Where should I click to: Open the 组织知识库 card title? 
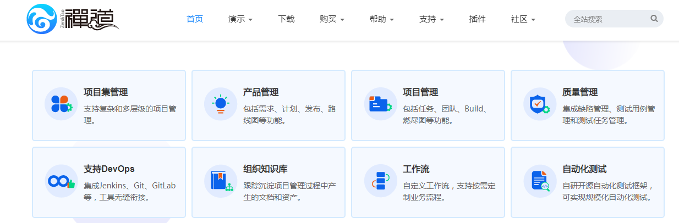[265, 169]
